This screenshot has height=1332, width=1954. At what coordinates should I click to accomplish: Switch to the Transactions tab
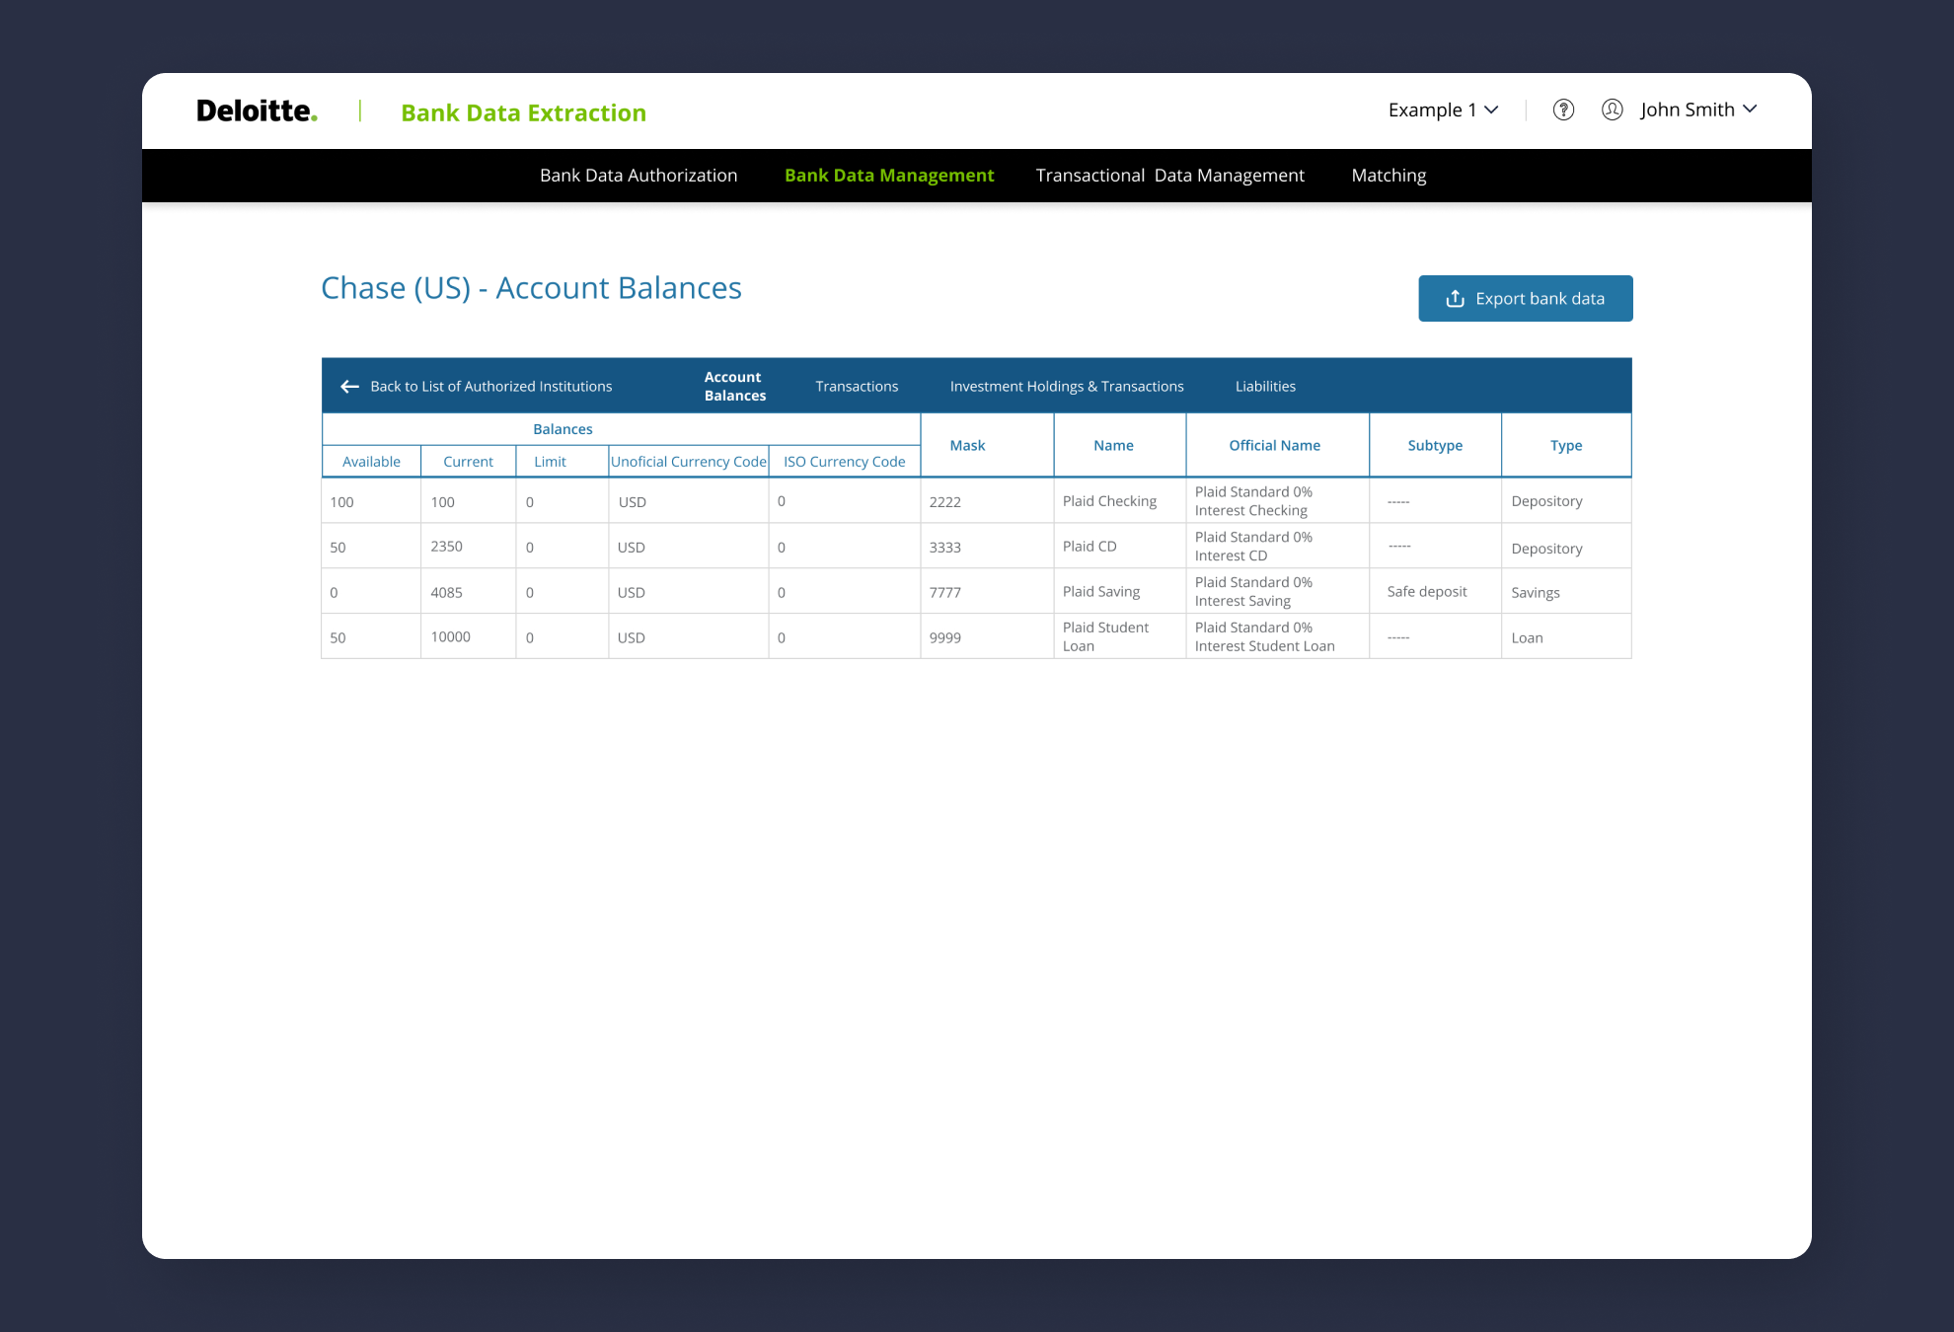click(x=857, y=387)
